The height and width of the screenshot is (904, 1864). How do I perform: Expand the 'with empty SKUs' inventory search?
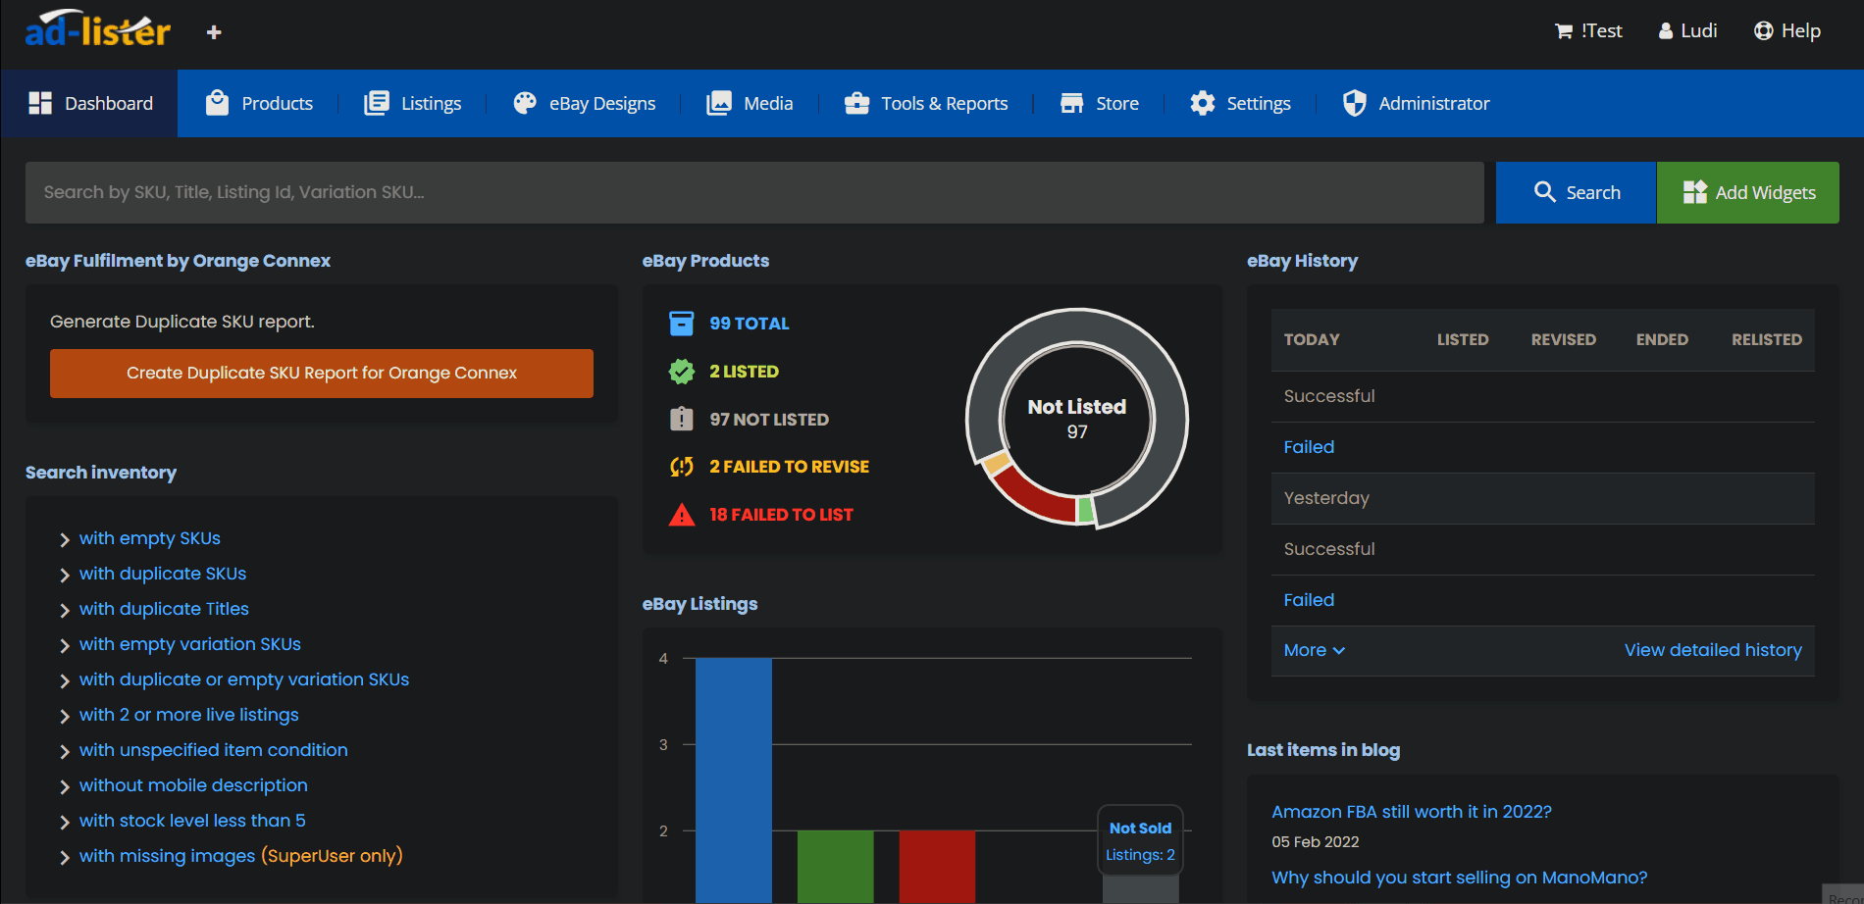(x=149, y=538)
